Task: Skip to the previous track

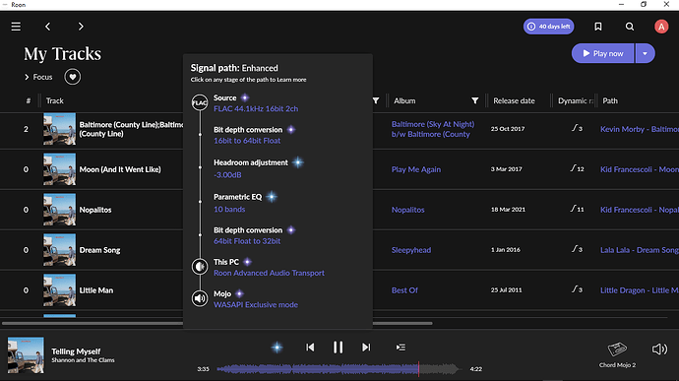Action: pos(310,348)
